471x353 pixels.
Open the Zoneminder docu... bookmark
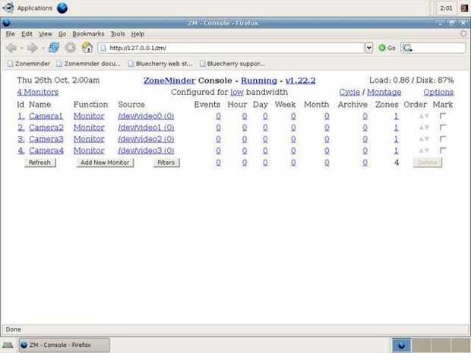coord(89,64)
